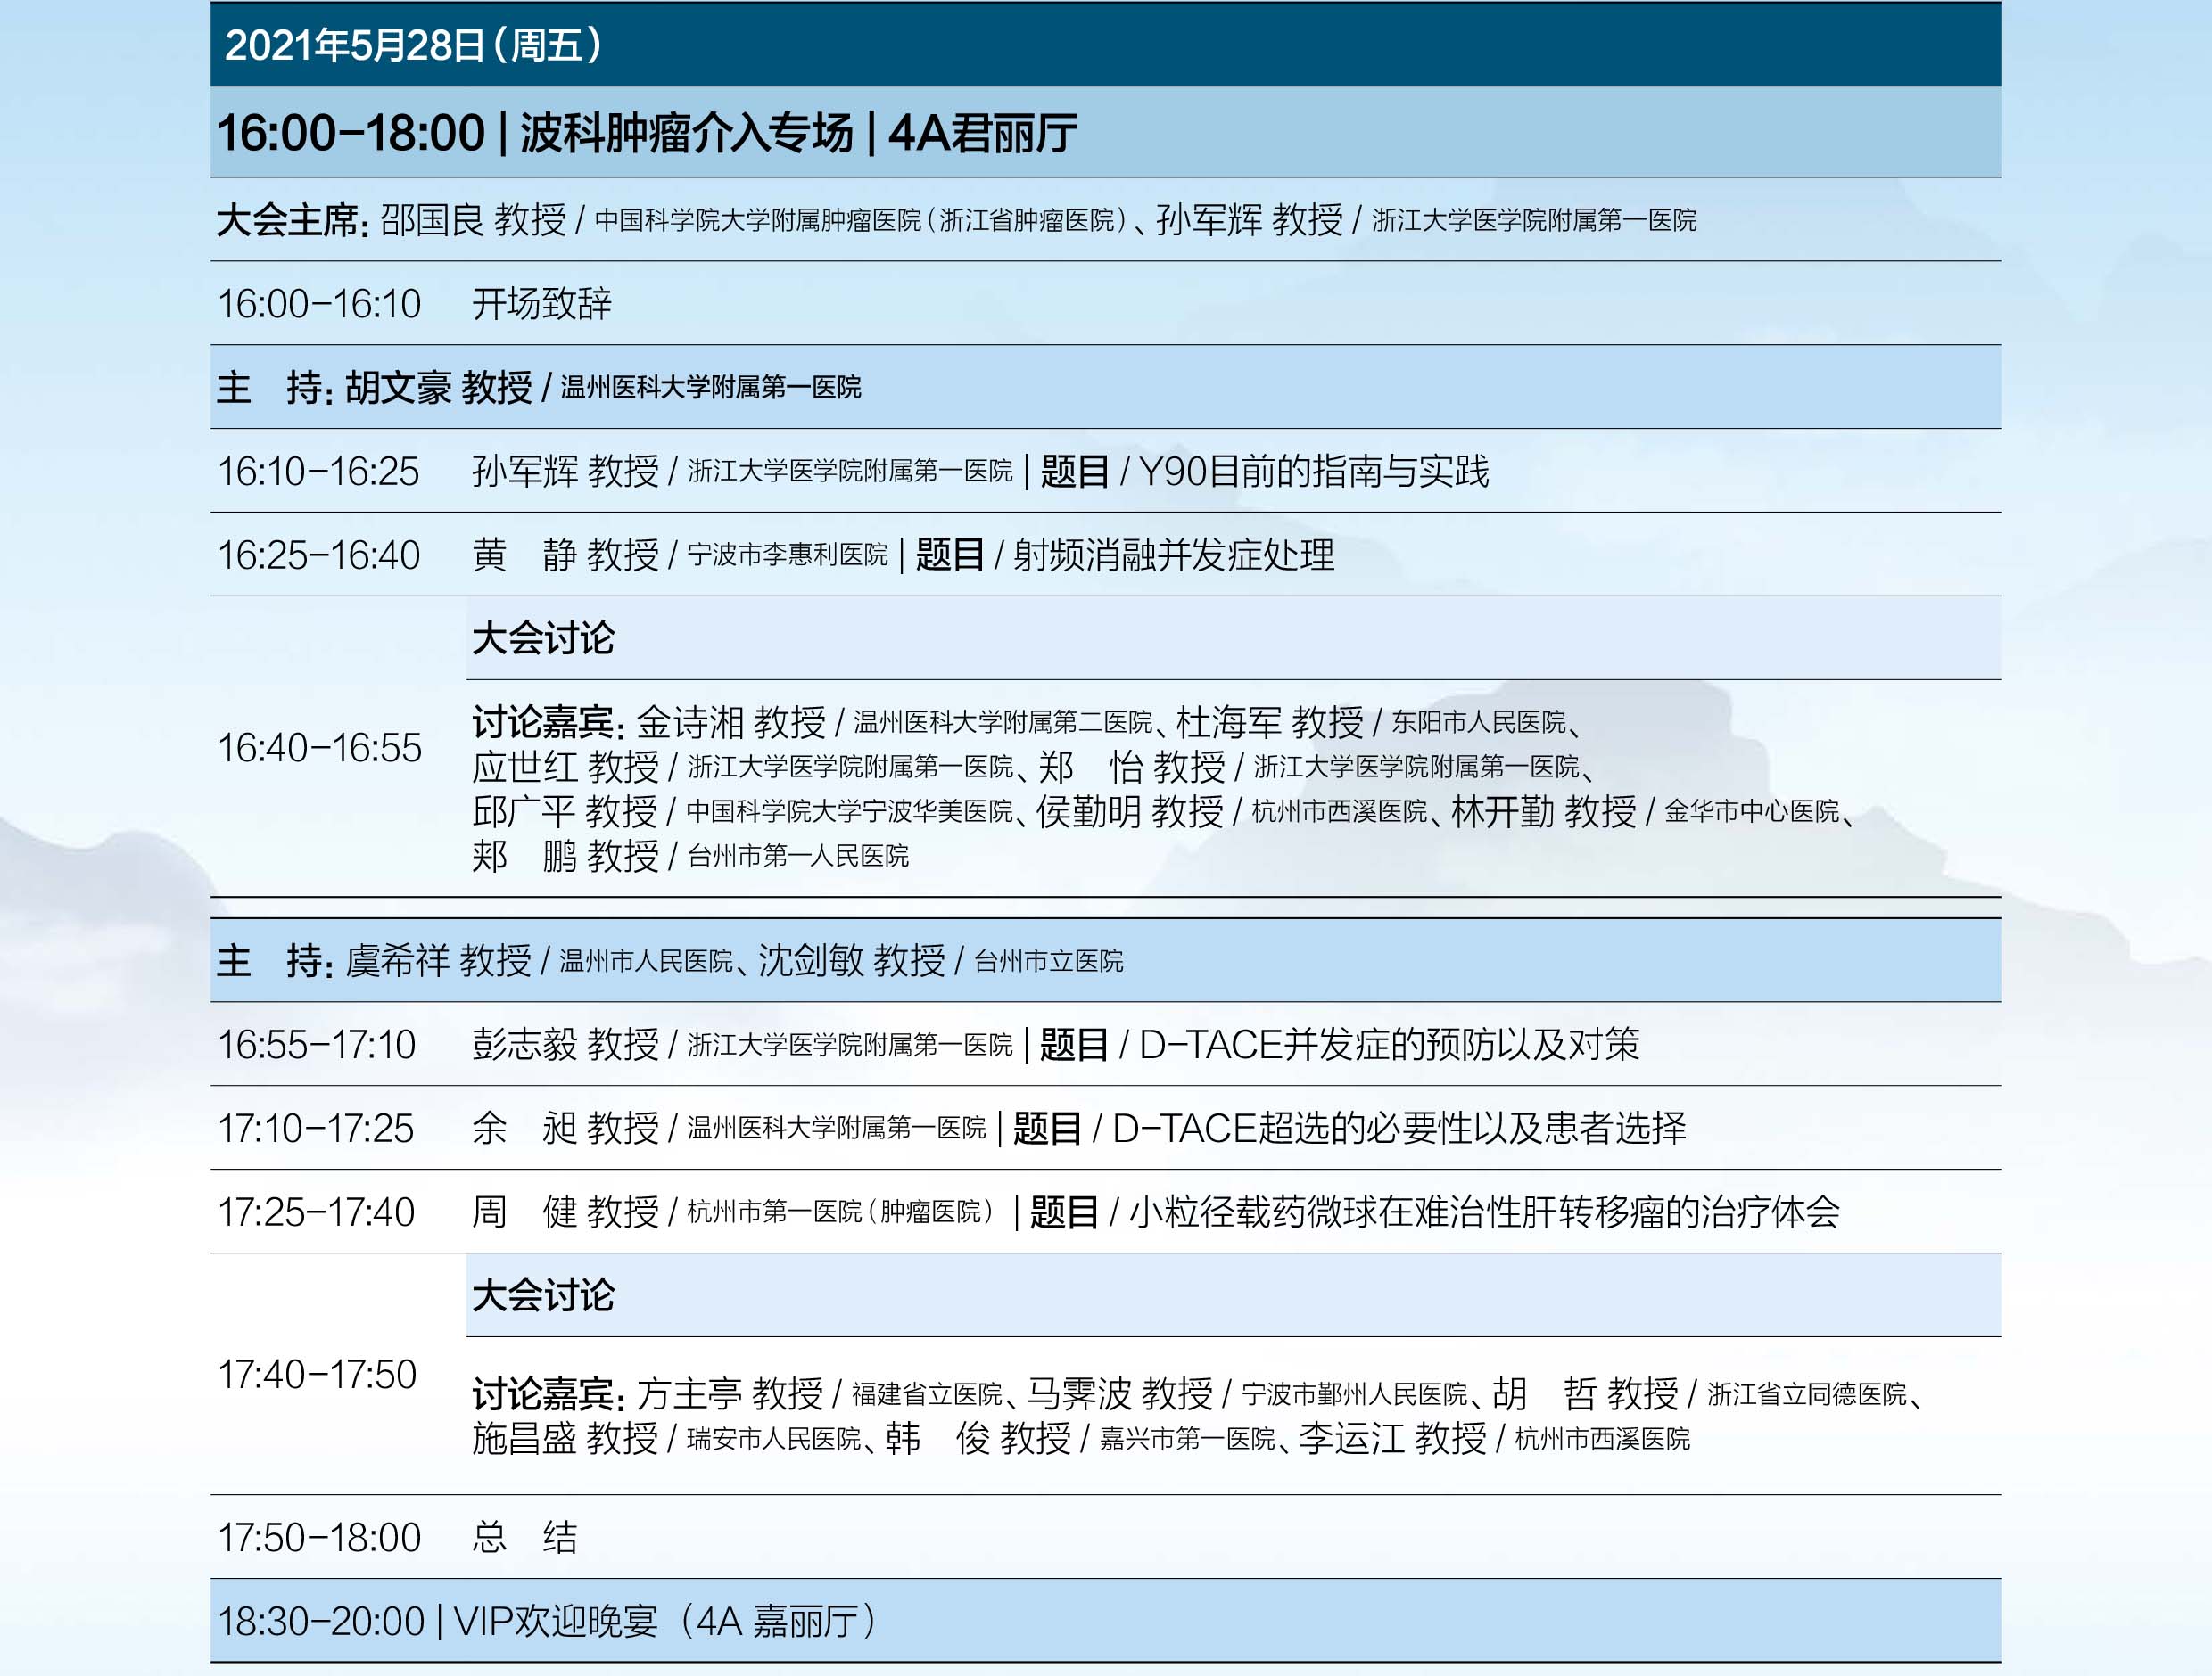Click the 大会主席 label
The image size is (2212, 1676).
click(293, 220)
